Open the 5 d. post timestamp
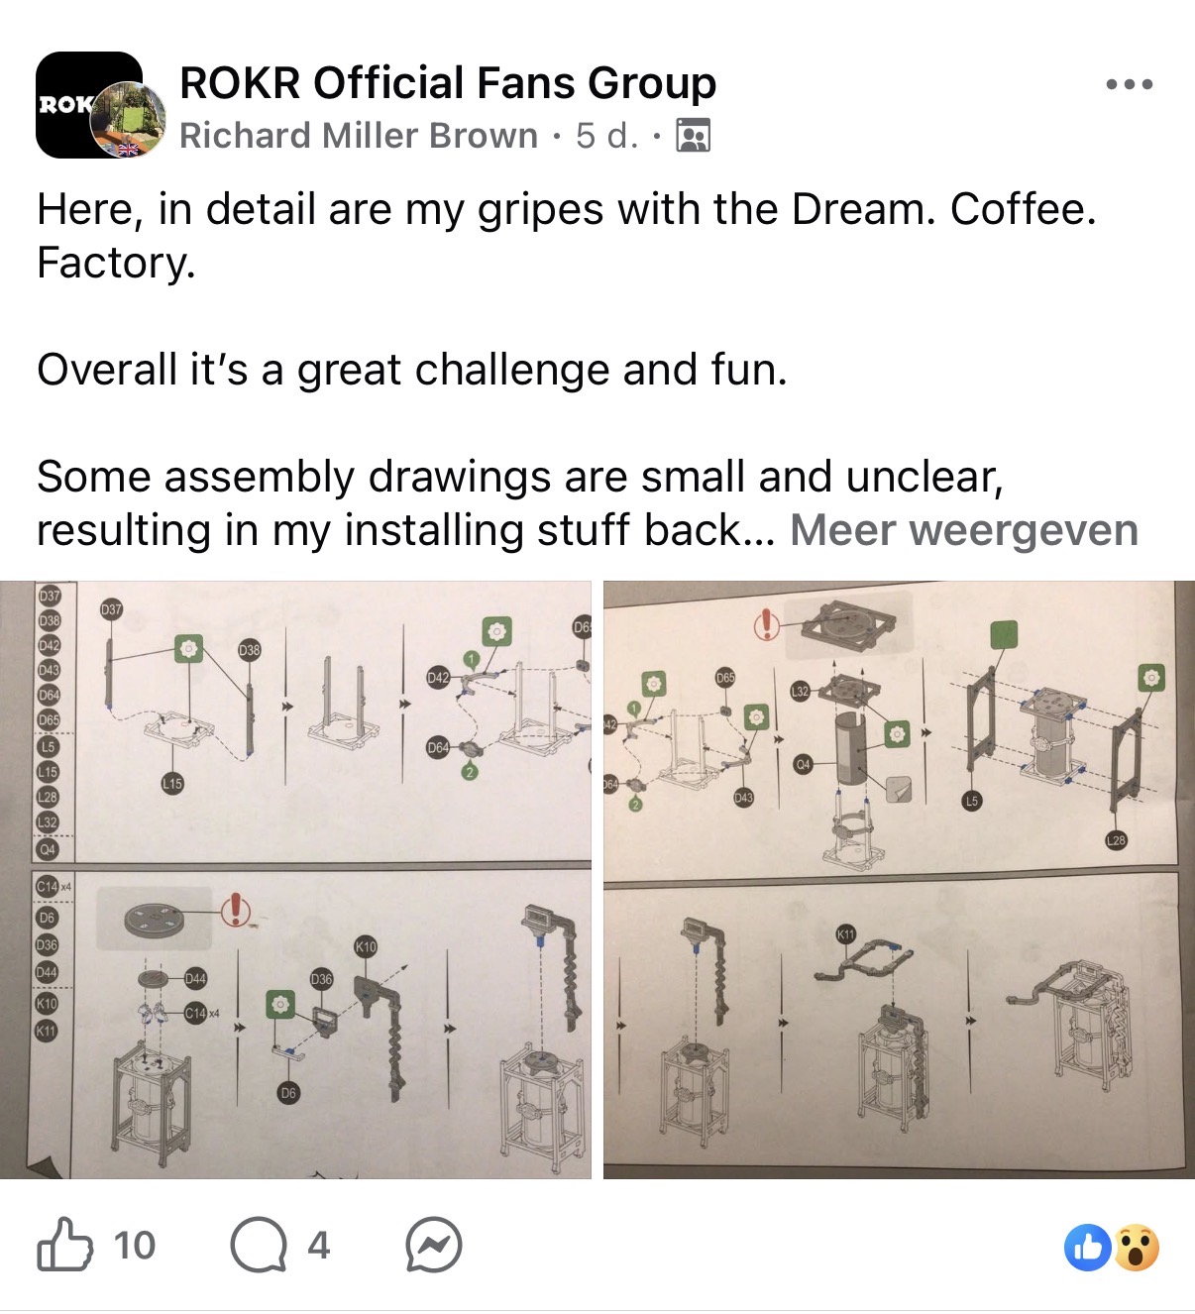This screenshot has width=1195, height=1314. (x=606, y=135)
